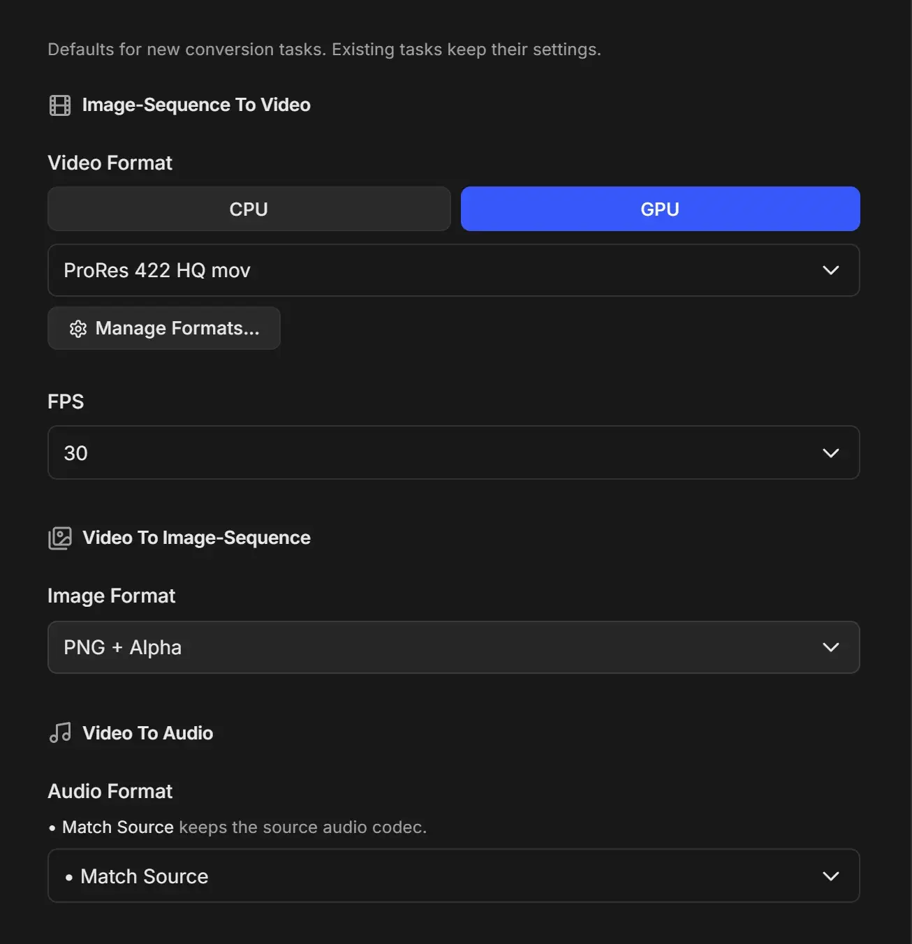This screenshot has width=912, height=944.
Task: Click the music note icon beside Video To Audio
Action: (60, 732)
